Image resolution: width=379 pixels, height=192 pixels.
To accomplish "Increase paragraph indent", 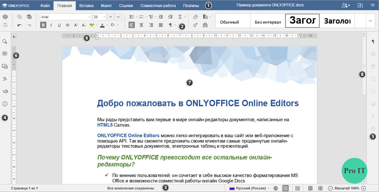I will click(x=171, y=17).
